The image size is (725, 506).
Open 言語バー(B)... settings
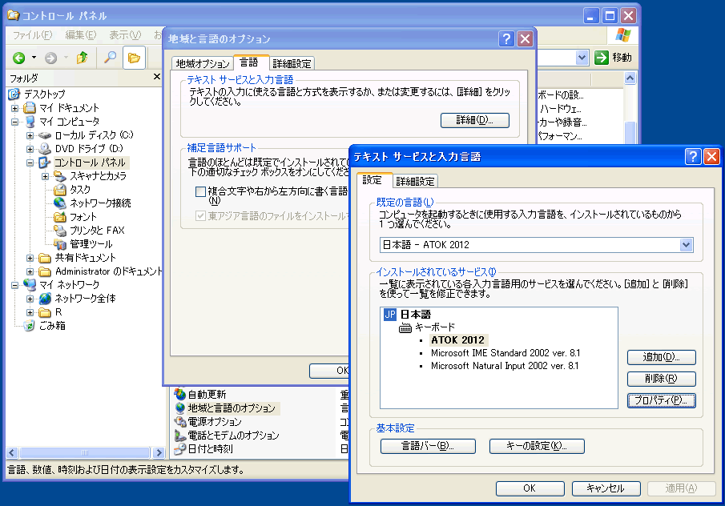[x=428, y=447]
